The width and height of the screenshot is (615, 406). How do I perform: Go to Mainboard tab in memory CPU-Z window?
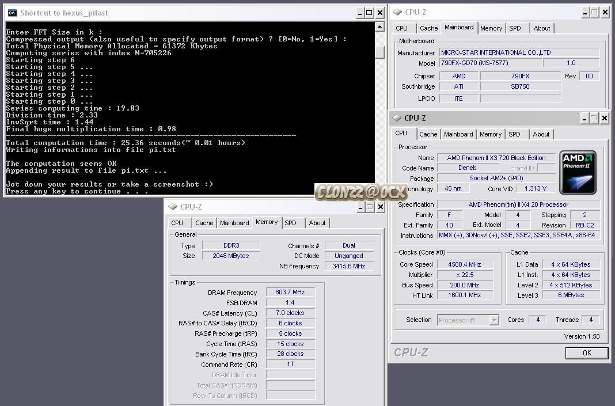(x=234, y=223)
